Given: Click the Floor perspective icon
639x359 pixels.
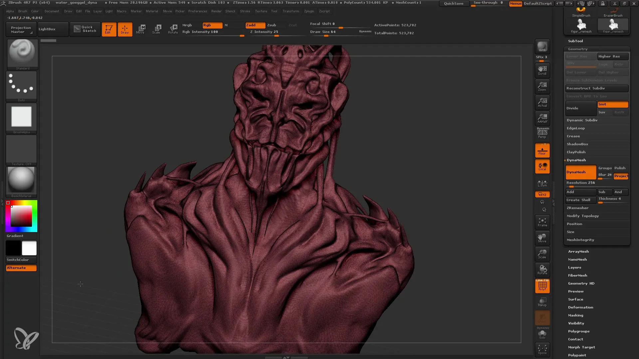Looking at the screenshot, I should tap(542, 150).
